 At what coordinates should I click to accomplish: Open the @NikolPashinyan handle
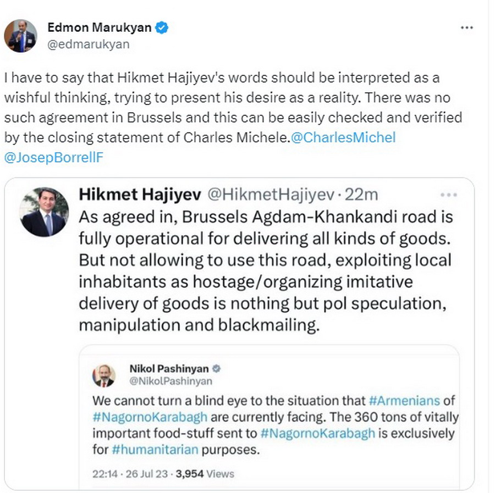170,381
